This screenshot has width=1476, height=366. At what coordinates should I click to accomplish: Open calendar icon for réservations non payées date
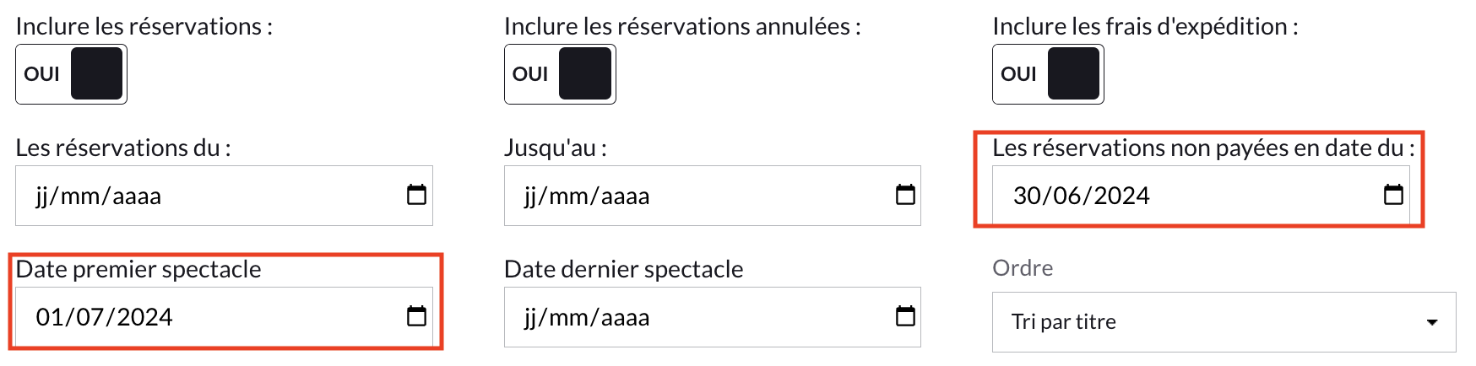[1393, 195]
